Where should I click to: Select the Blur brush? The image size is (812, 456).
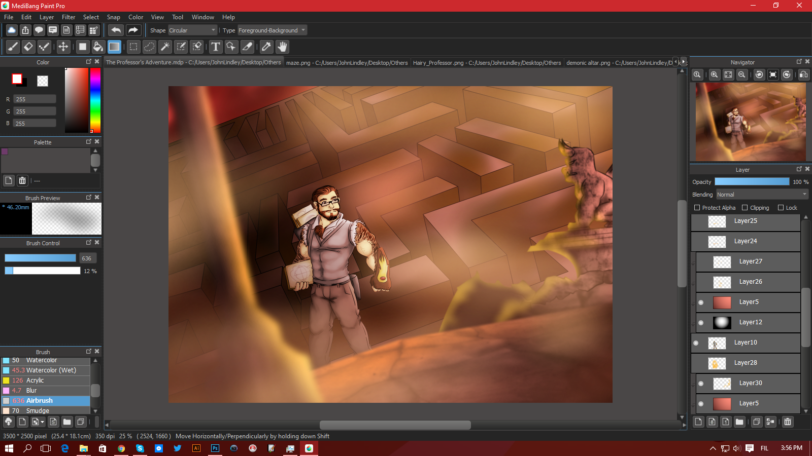[46, 391]
